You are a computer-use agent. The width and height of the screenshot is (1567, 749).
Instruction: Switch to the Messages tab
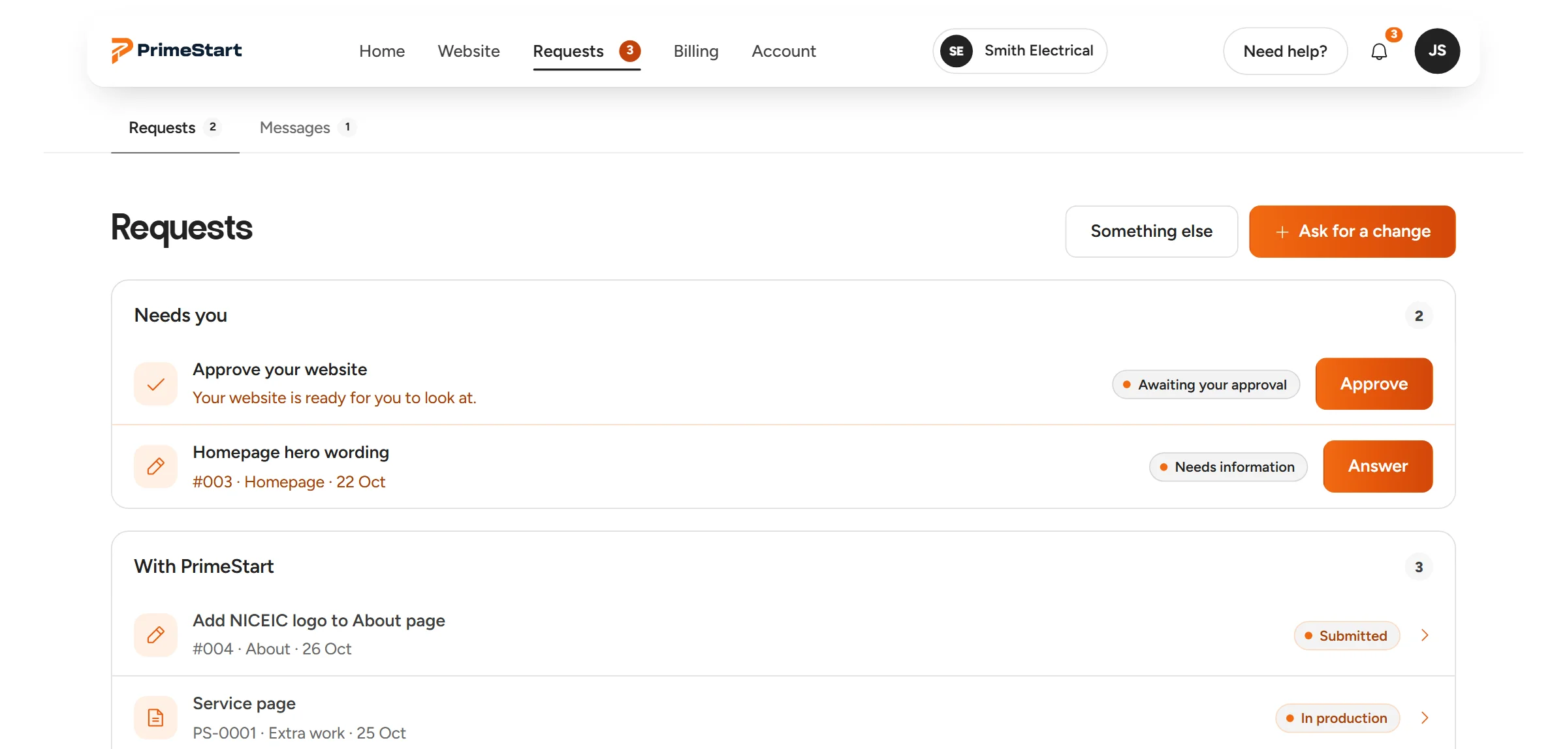308,127
